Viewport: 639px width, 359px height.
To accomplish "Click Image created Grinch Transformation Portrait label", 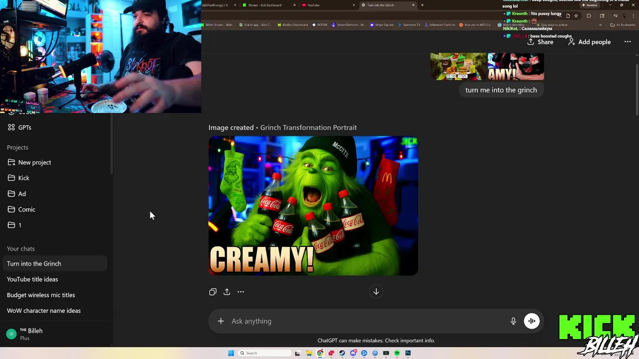I will pyautogui.click(x=283, y=128).
